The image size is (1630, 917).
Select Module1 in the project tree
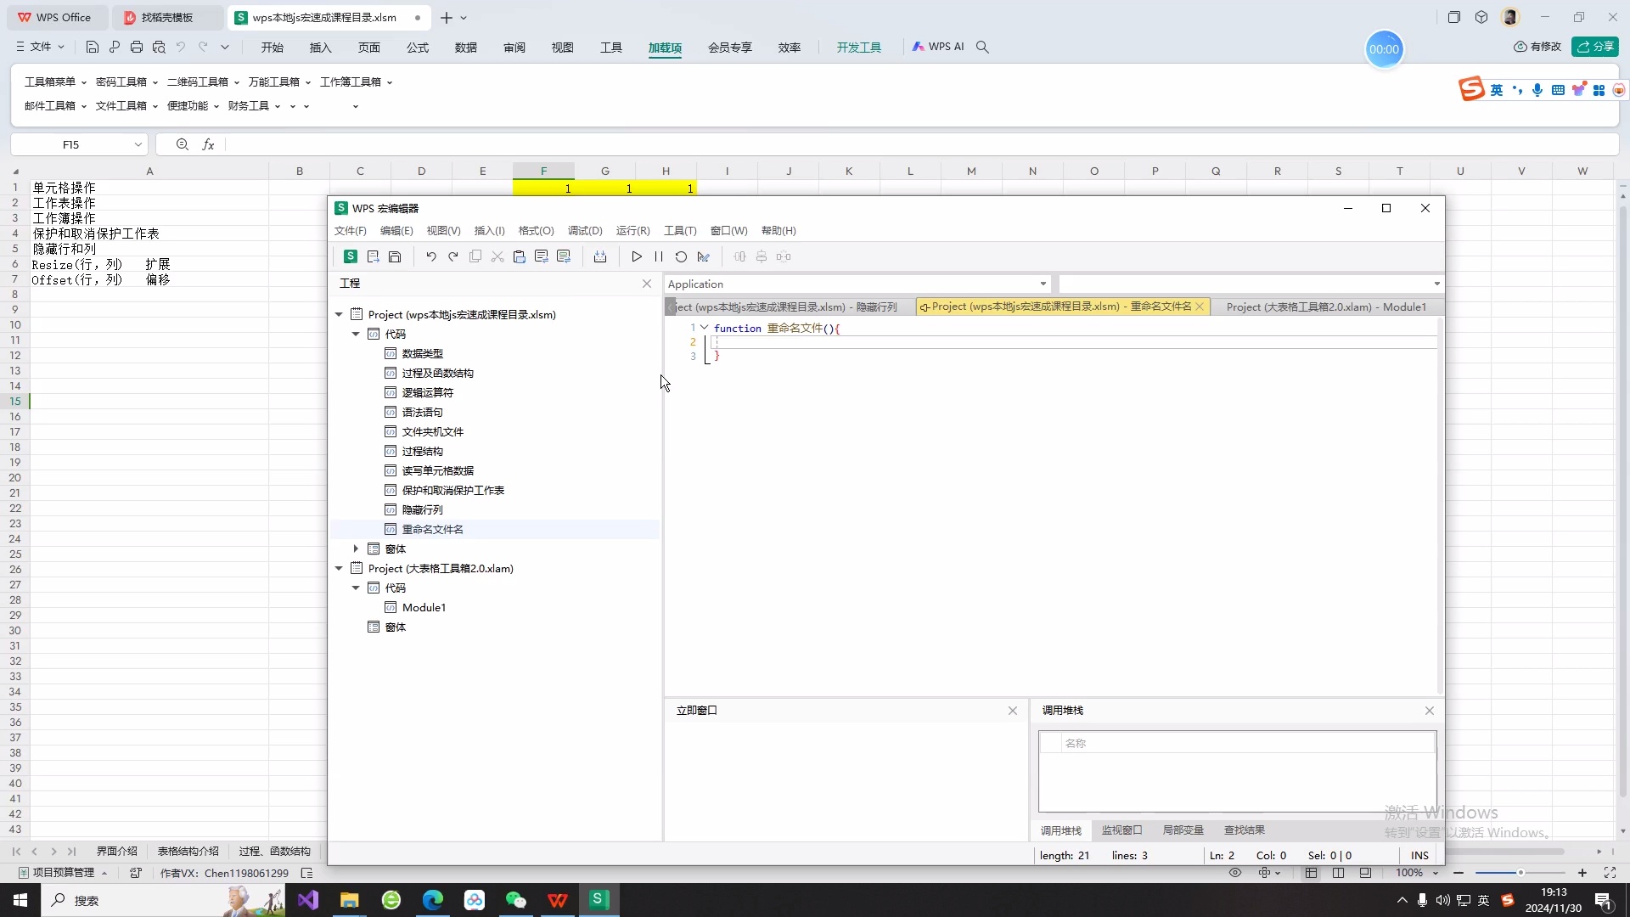click(423, 607)
